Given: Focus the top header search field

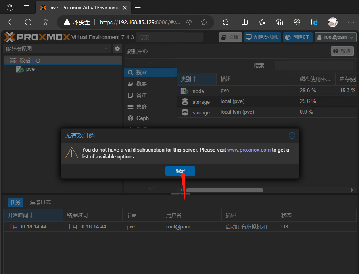Looking at the screenshot, I should tap(170, 37).
